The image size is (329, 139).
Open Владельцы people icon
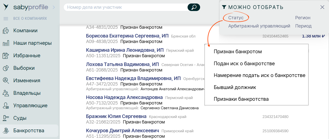pyautogui.click(x=6, y=93)
